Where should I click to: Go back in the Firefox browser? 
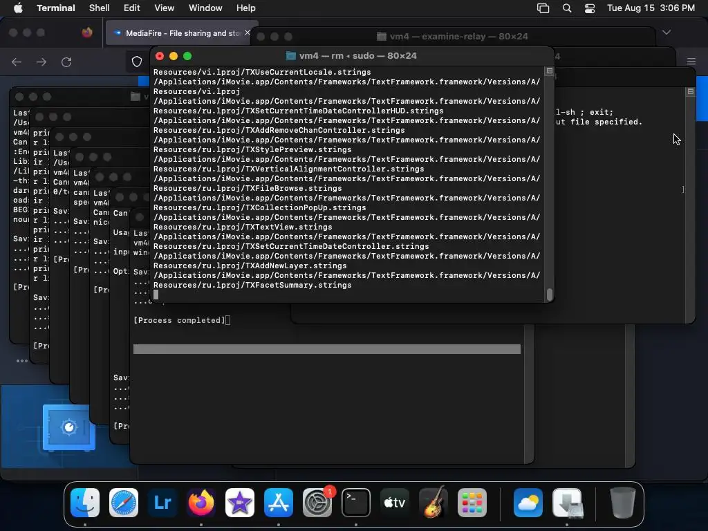[17, 62]
